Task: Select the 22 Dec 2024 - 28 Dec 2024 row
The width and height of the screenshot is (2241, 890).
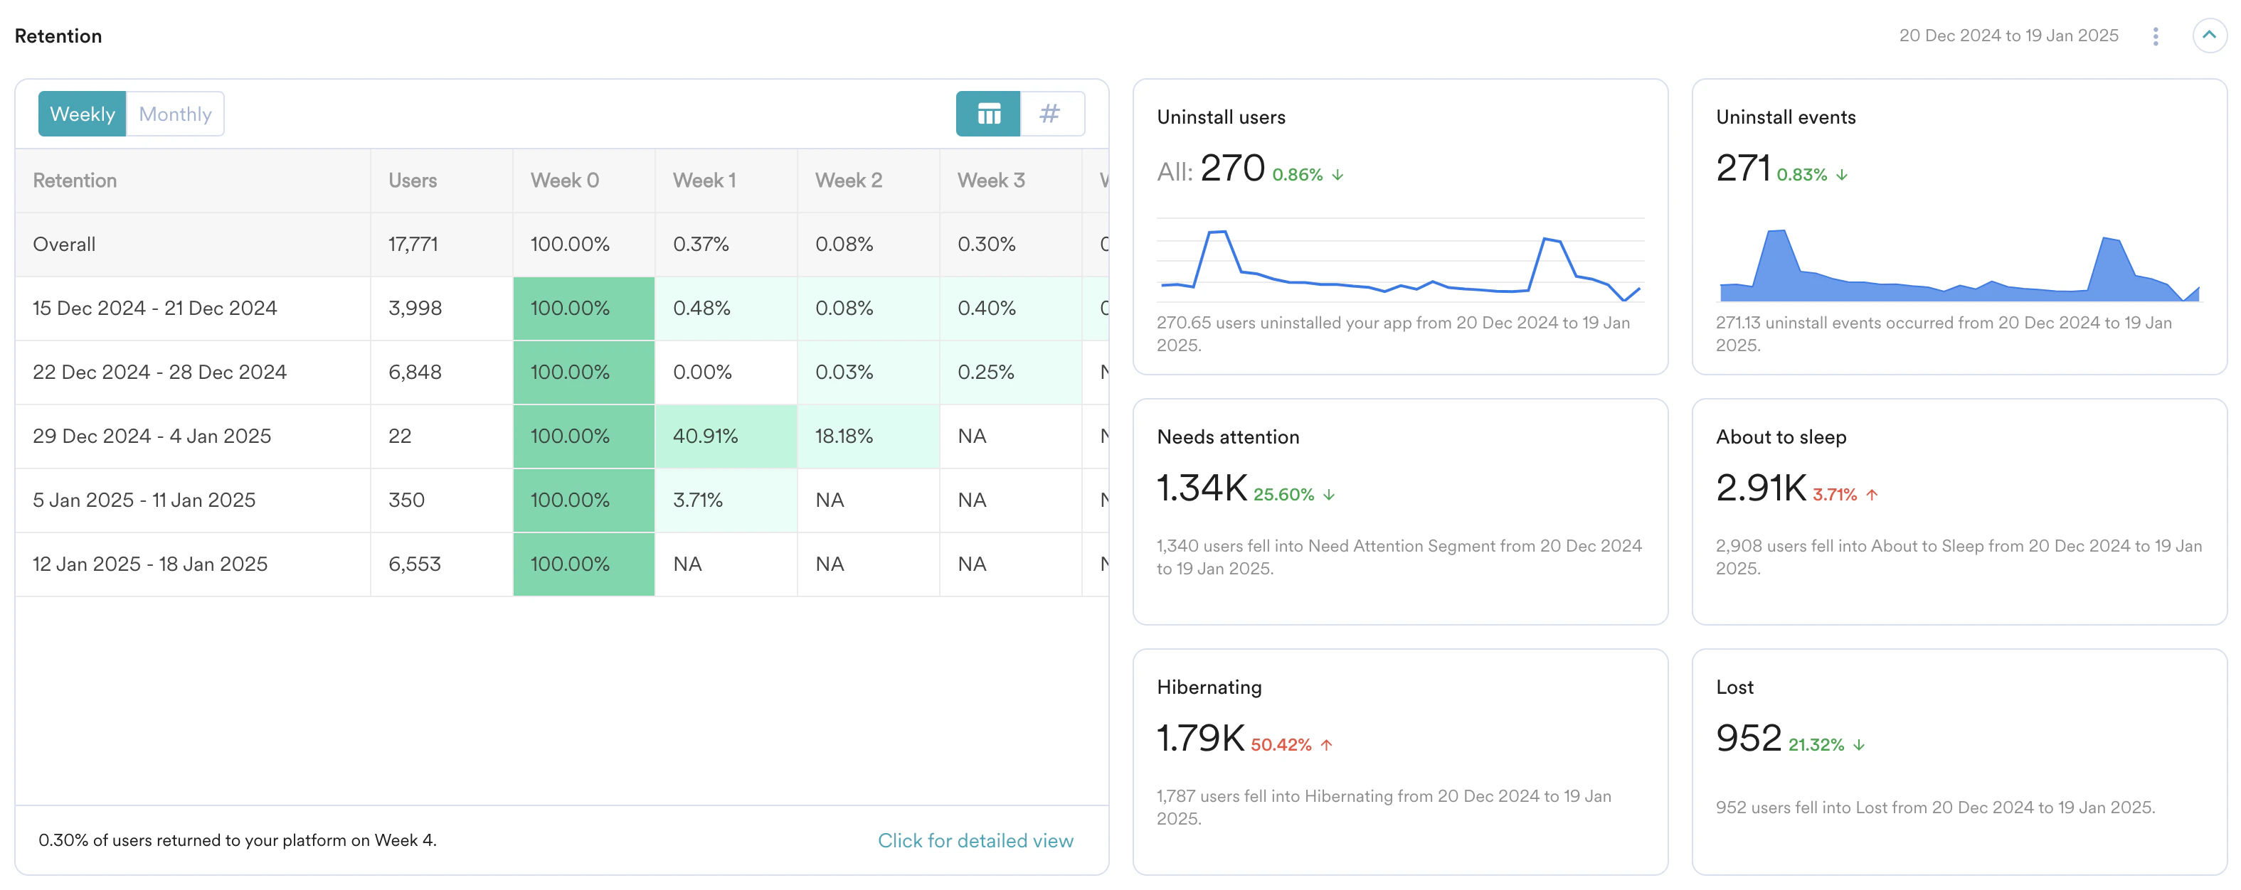Action: 159,372
